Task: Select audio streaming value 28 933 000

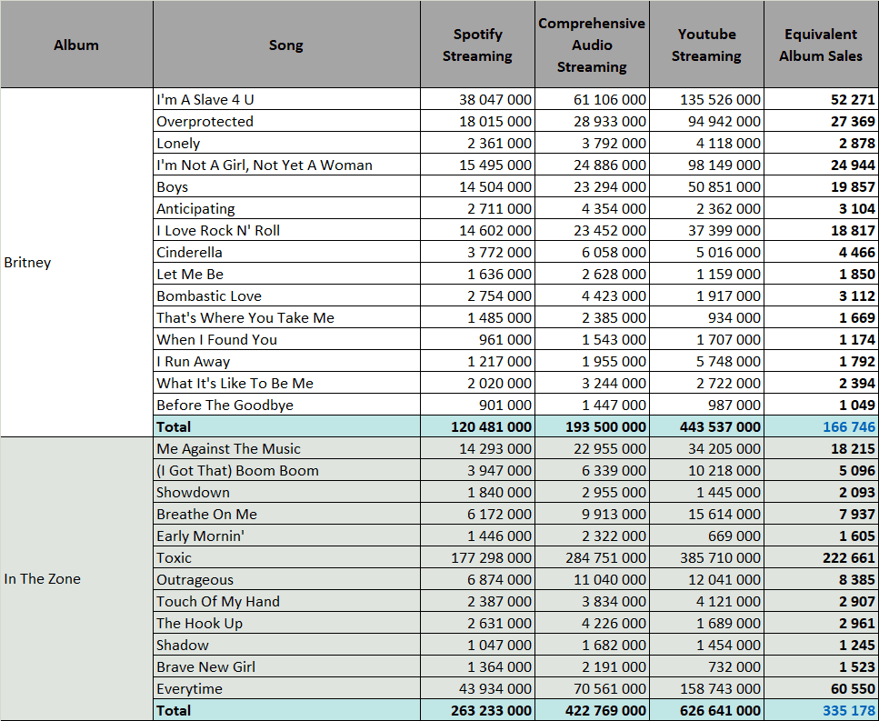Action: pyautogui.click(x=592, y=121)
